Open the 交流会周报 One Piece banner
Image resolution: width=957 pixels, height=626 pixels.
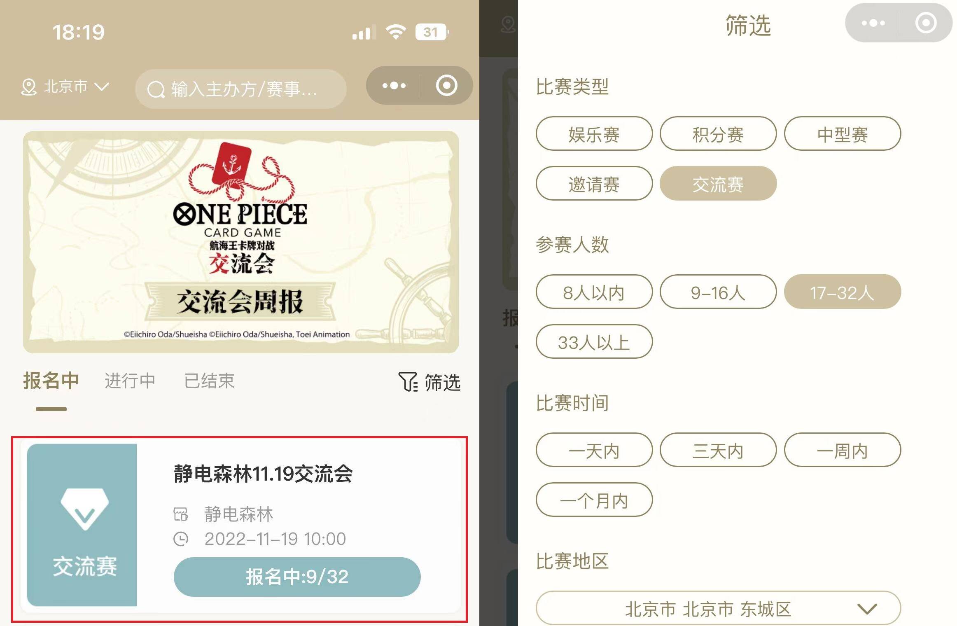(x=241, y=242)
